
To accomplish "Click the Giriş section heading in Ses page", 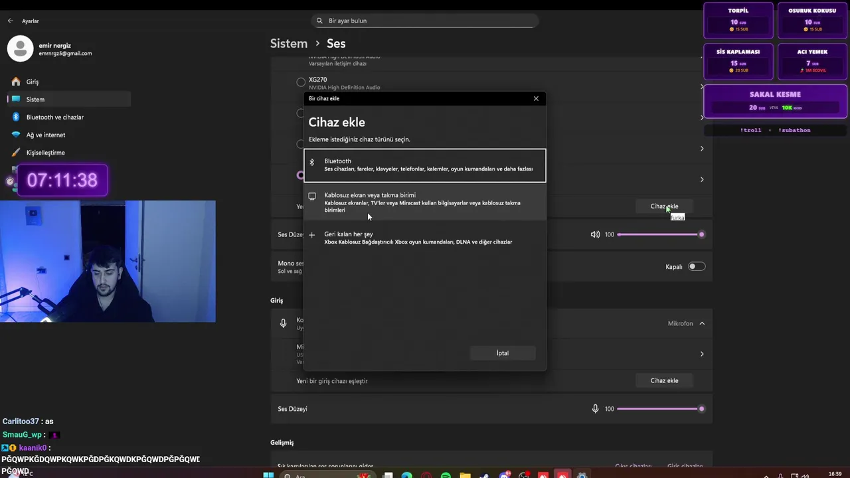I will click(277, 301).
